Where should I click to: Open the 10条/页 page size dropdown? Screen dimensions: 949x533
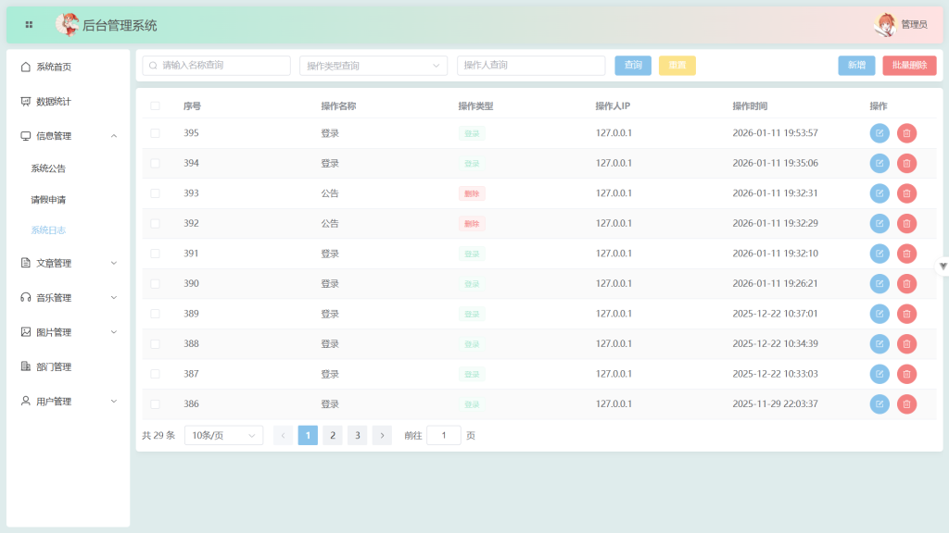tap(223, 435)
